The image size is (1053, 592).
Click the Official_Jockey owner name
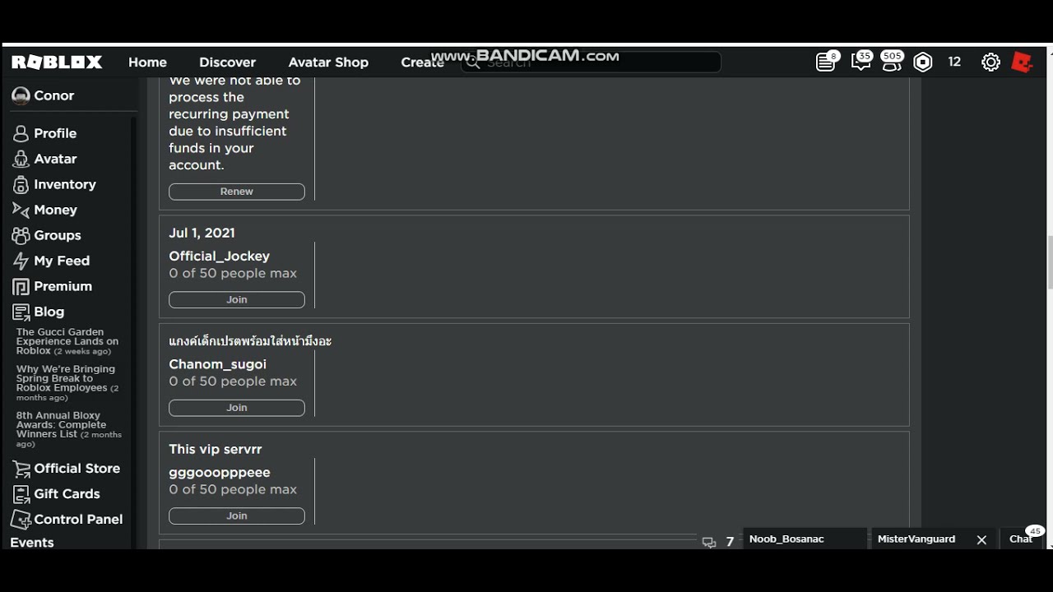pos(219,257)
